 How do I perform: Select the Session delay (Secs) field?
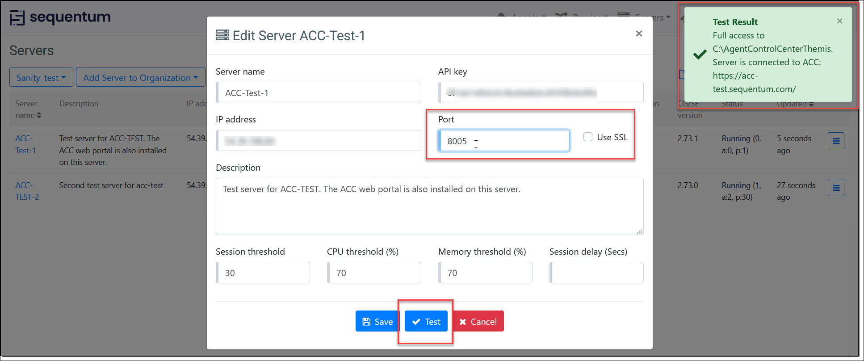click(596, 273)
